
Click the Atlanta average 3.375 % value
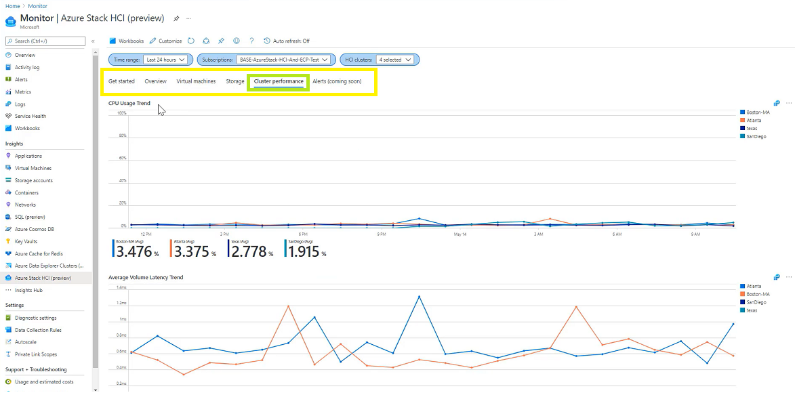coord(196,251)
